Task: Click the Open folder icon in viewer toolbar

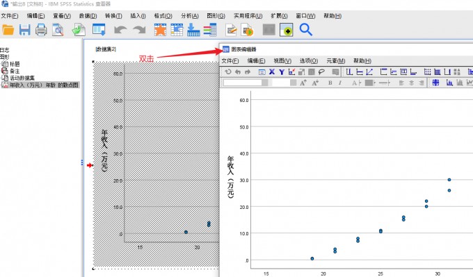Action: point(8,30)
